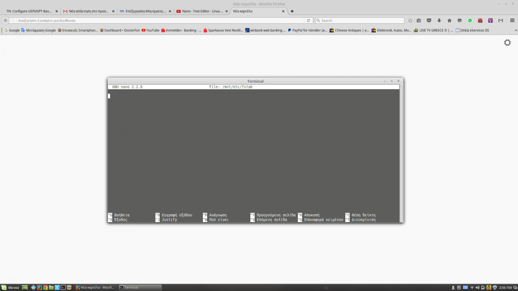Switch to Νέα καρτέλα - Mozilla taskbar window
The height and width of the screenshot is (291, 518).
[x=96, y=287]
